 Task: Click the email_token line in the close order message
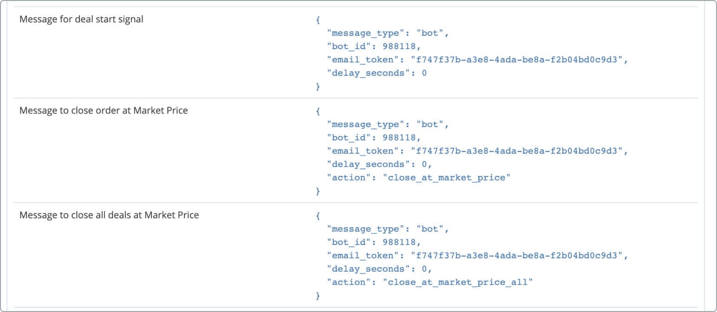tap(477, 151)
